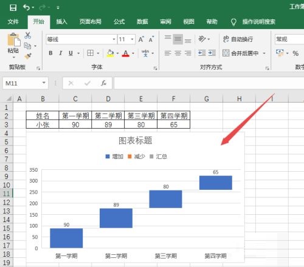Toggle Wrap Text (自动换行)

coord(238,39)
